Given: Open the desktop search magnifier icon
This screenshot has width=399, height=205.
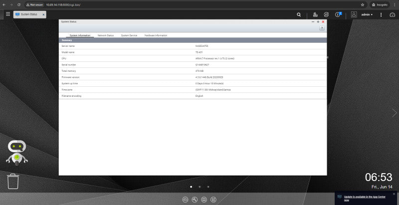Looking at the screenshot, I should (x=299, y=15).
